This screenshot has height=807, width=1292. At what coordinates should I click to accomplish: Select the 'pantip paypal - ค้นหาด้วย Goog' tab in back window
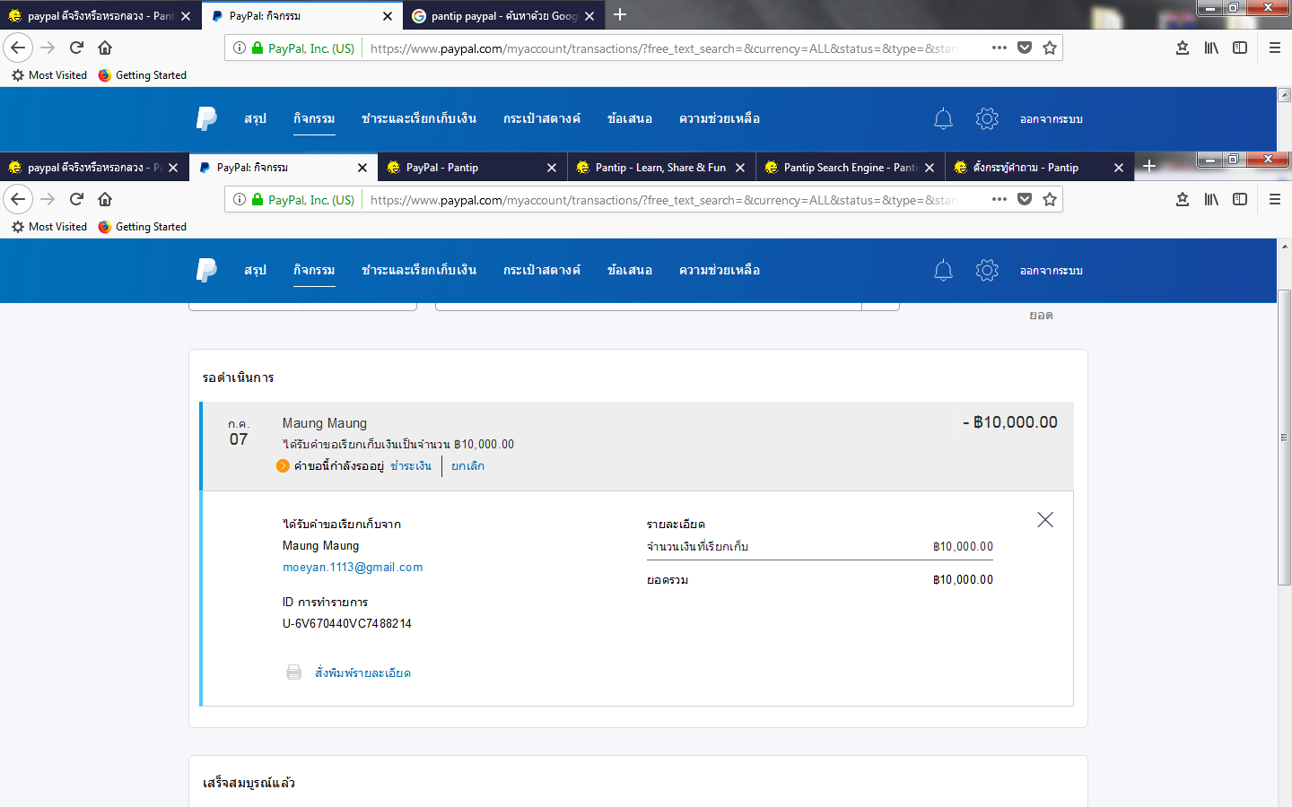(x=503, y=16)
